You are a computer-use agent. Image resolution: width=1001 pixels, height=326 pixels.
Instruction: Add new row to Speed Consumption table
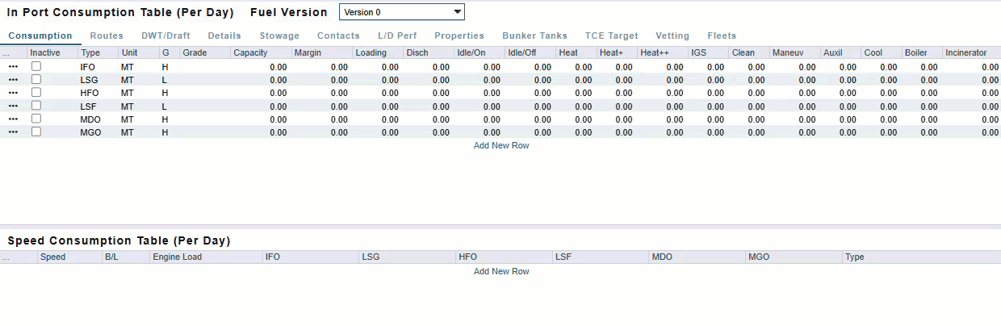click(x=501, y=271)
